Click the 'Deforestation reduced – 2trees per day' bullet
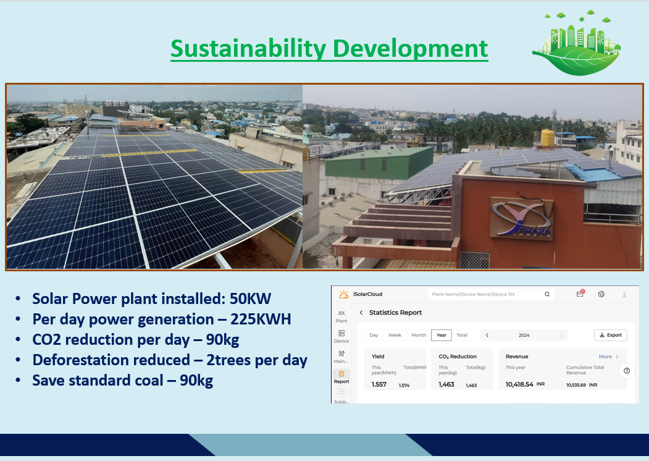 click(170, 360)
